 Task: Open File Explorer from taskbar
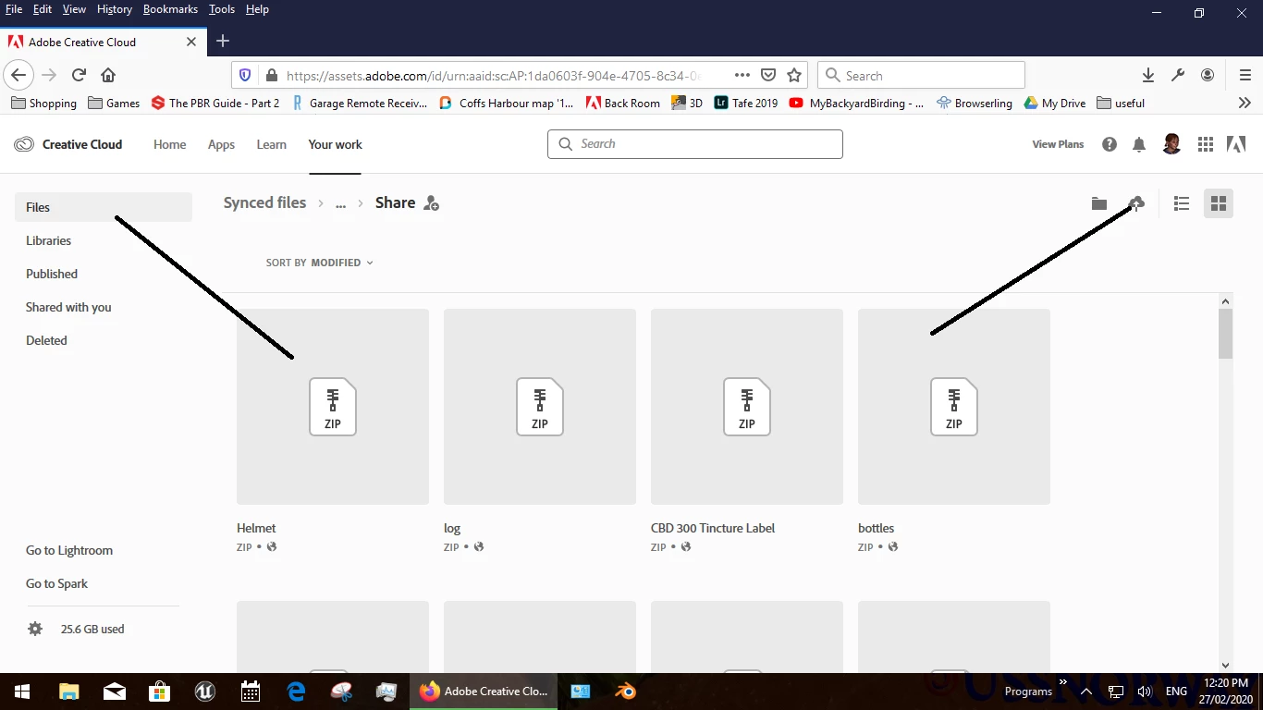(x=69, y=691)
